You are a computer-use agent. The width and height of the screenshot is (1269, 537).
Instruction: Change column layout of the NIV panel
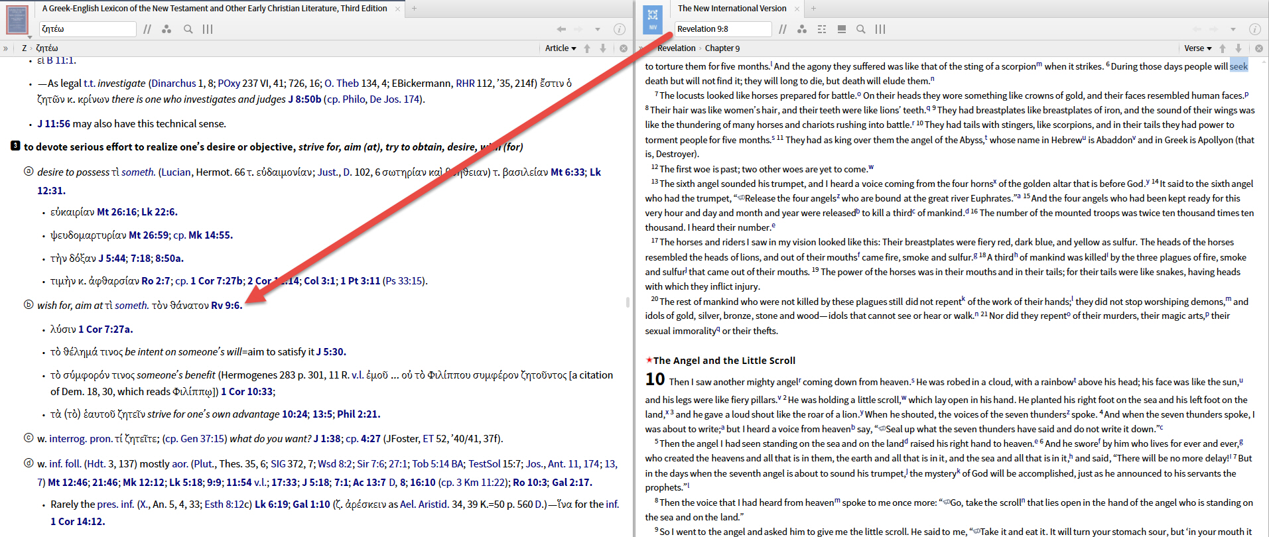click(880, 29)
